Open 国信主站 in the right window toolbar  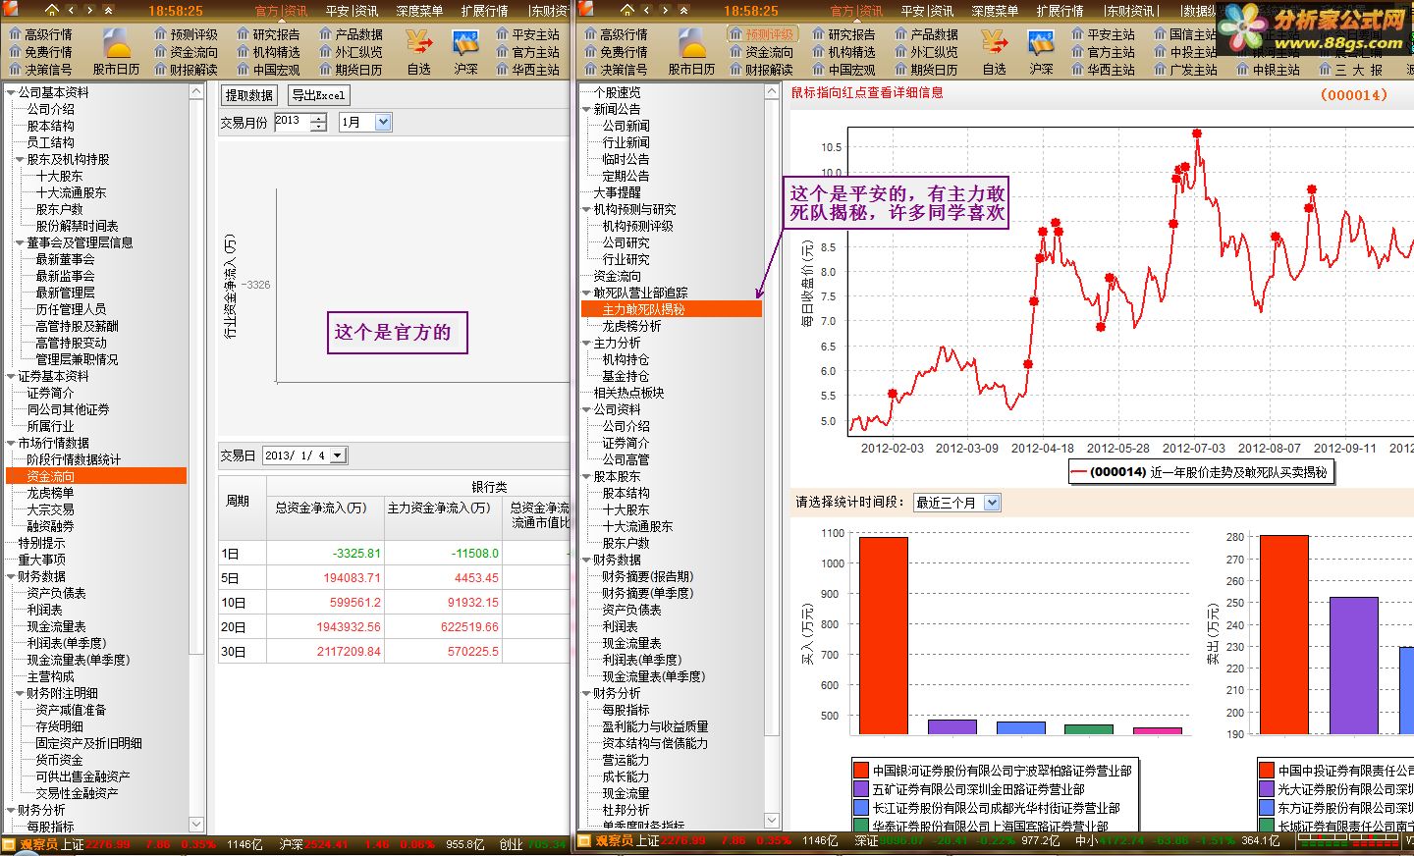click(1185, 33)
